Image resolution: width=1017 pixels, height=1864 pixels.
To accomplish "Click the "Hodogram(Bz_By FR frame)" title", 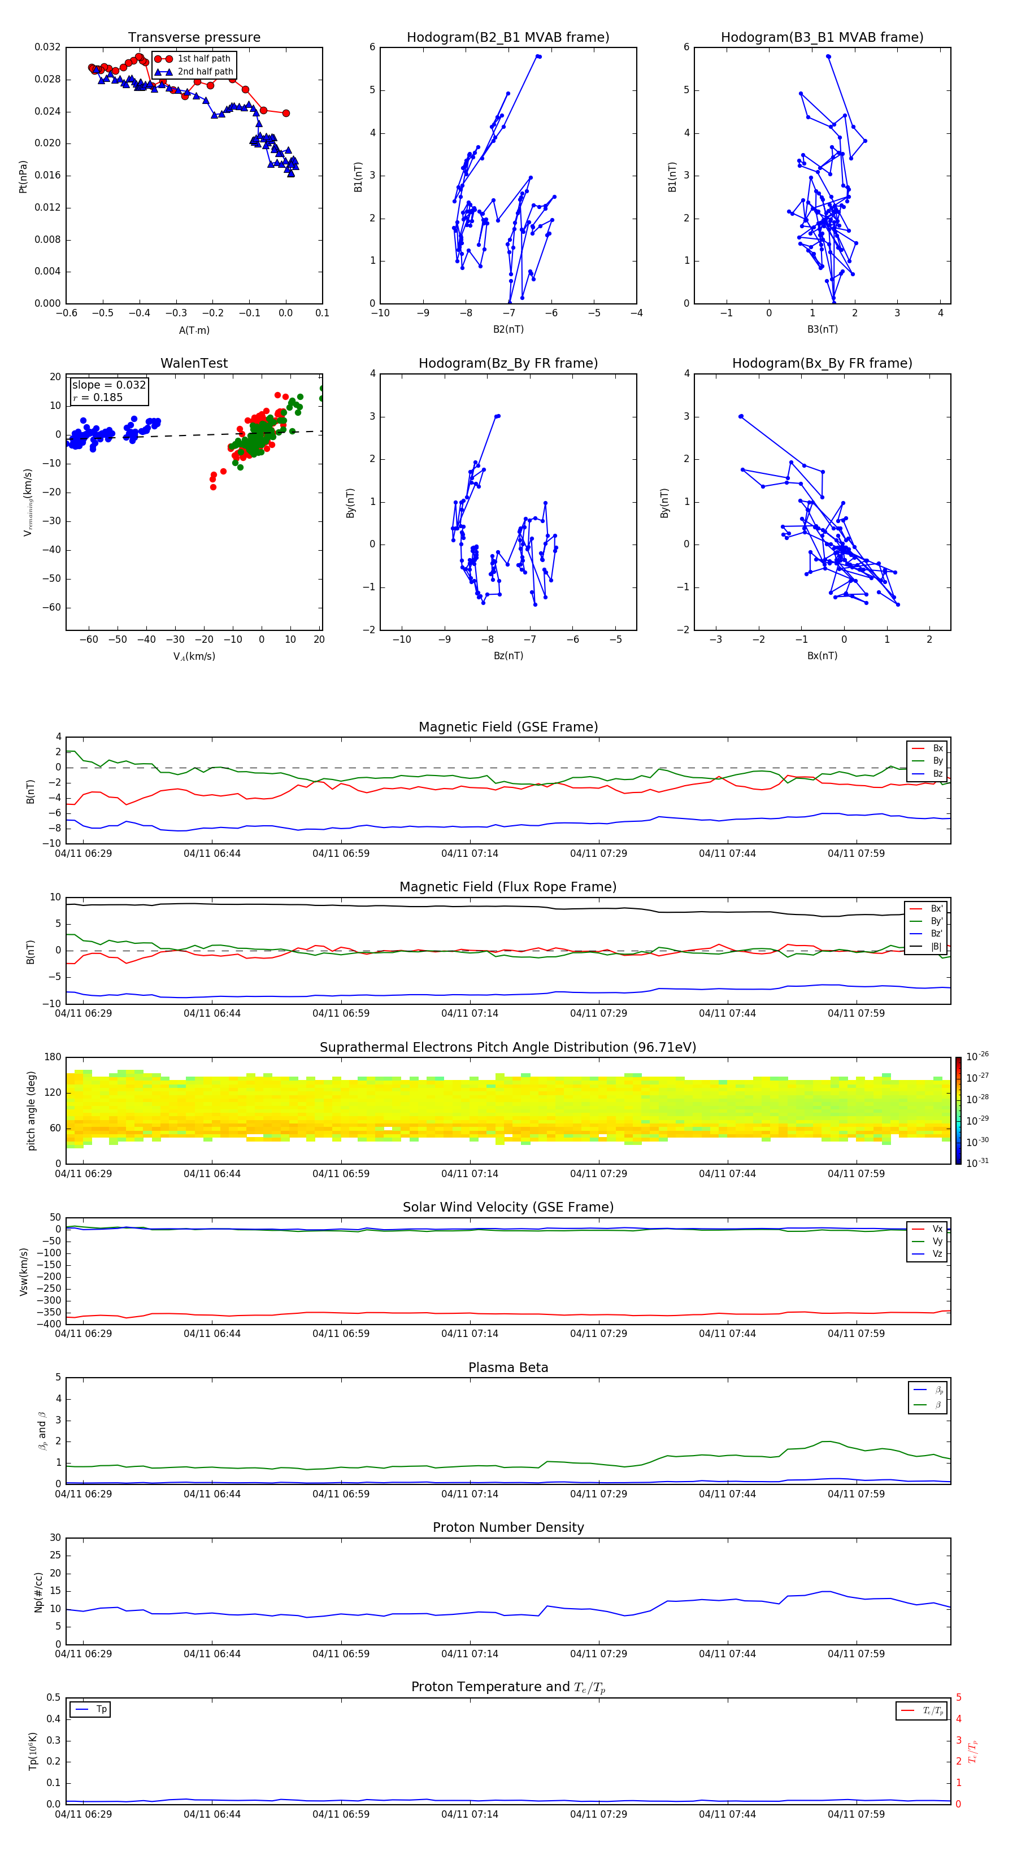I will coord(508,363).
